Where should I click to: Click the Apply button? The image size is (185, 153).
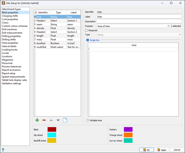(x=162, y=150)
